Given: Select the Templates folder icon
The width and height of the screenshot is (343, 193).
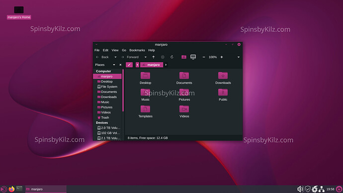Looking at the screenshot, I should [145, 109].
